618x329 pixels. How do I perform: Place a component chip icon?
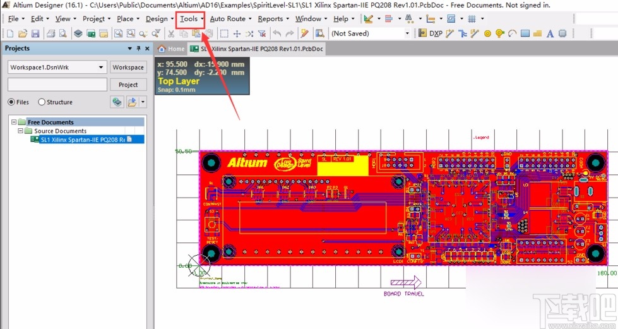[x=562, y=33]
